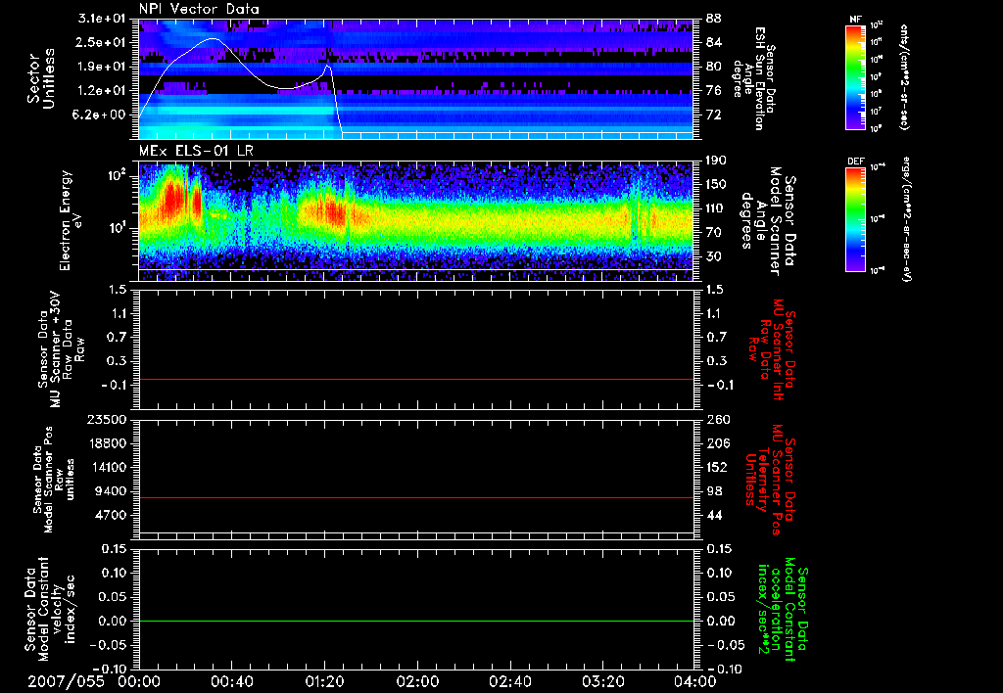Click the NF color bar
Viewport: 1003px width, 693px height.
coord(856,76)
